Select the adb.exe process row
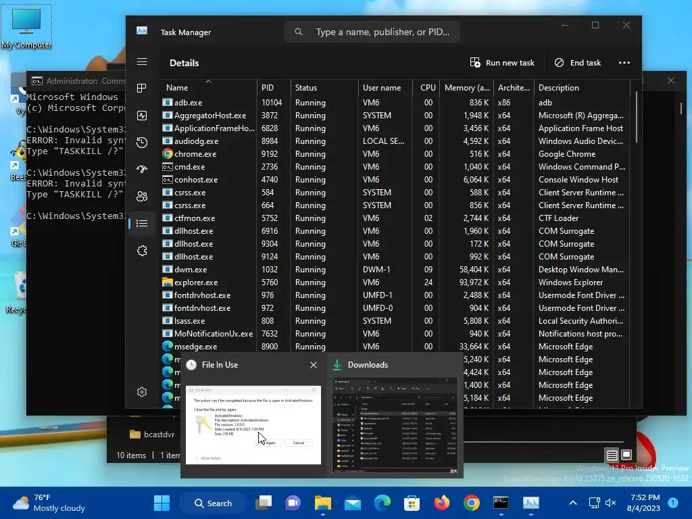The height and width of the screenshot is (519, 692). [395, 103]
